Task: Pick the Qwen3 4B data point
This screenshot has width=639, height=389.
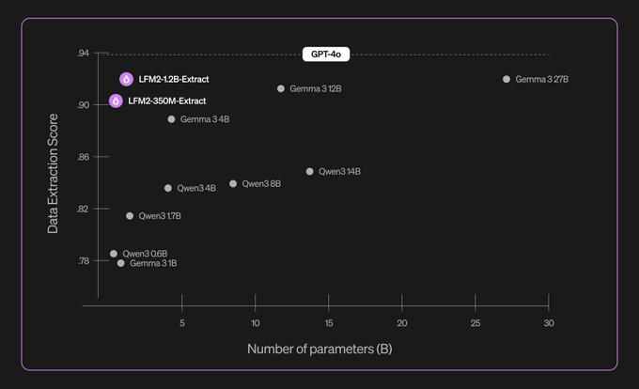Action: (168, 188)
